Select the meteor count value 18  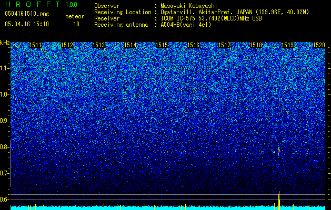[x=76, y=24]
